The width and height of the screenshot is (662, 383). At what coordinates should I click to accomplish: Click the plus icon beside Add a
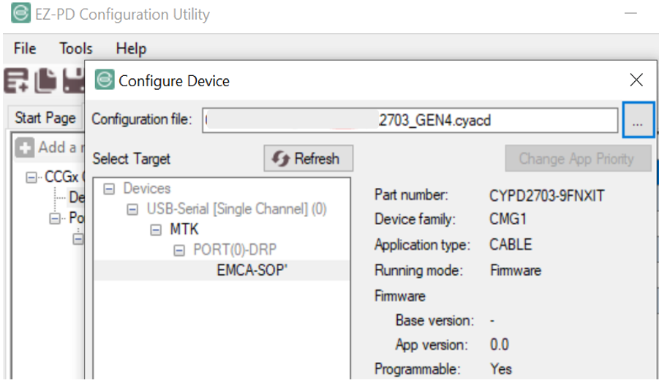point(24,148)
